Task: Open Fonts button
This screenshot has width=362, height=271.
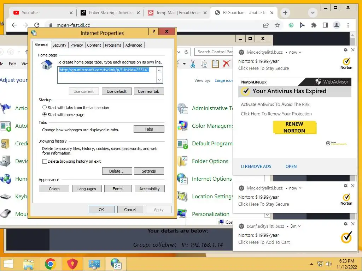Action: click(118, 188)
